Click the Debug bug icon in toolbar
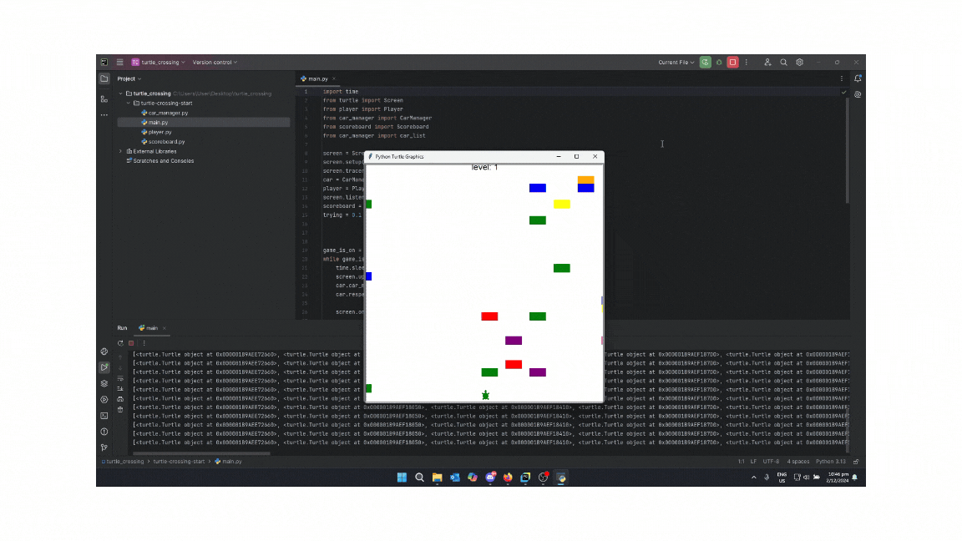Screen dimensions: 962x541 click(719, 63)
